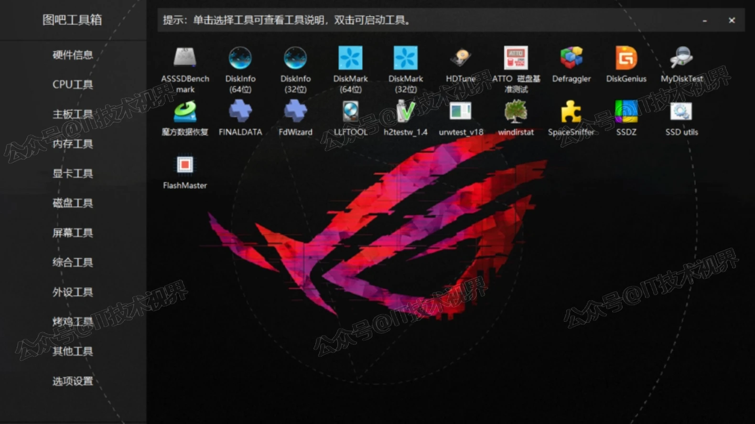Select DiskInfo (32位) icon

[295, 58]
